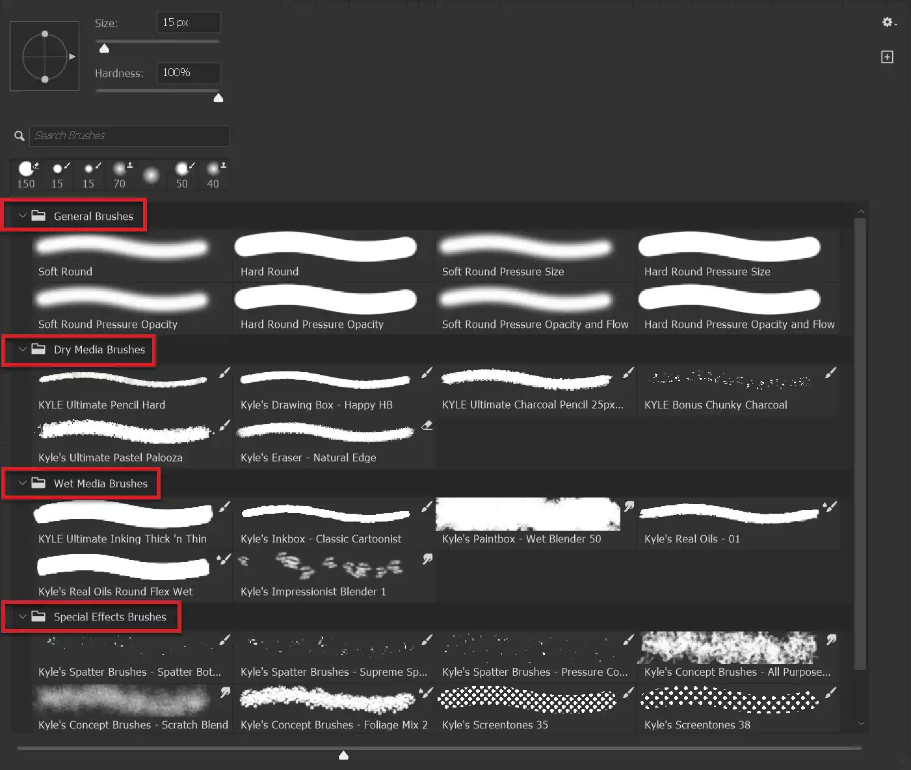Screen dimensions: 911x770
Task: Collapse the Special Effects Brushes group
Action: (x=23, y=617)
